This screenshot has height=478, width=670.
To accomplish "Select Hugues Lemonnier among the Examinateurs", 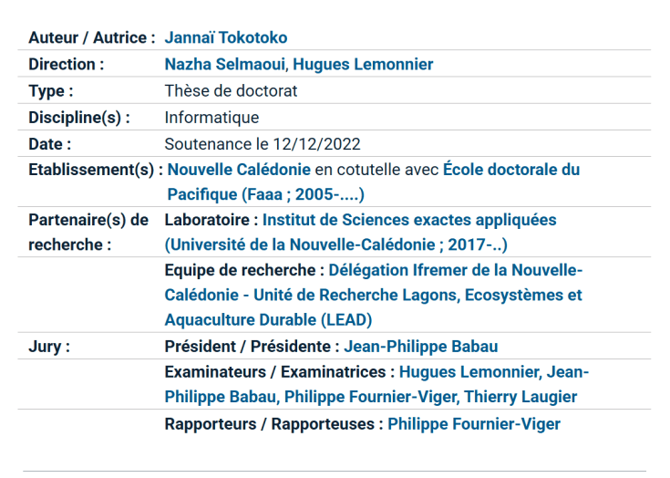I will (x=469, y=372).
